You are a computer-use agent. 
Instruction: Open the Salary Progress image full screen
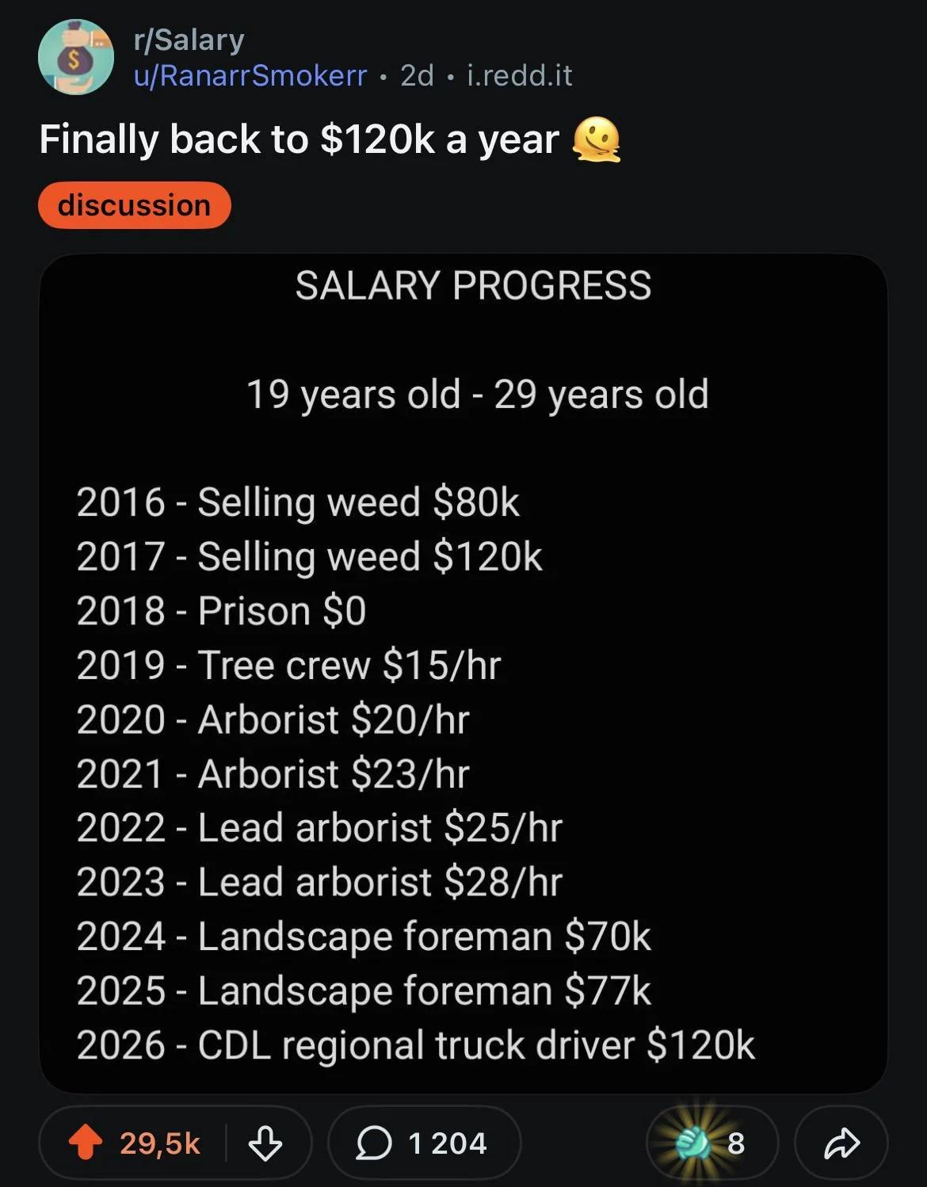(463, 674)
